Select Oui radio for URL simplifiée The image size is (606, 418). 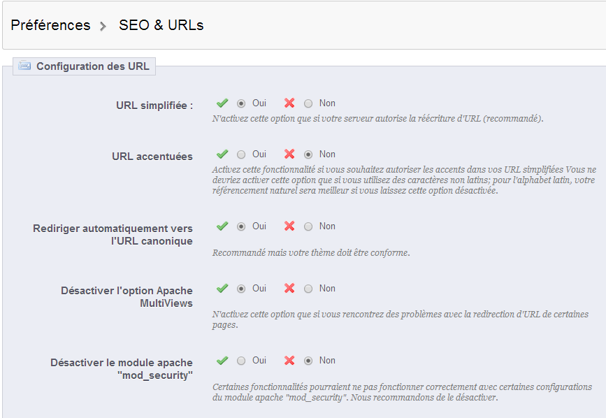(x=241, y=103)
